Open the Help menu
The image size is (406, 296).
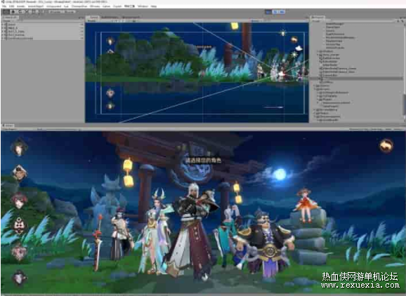pyautogui.click(x=154, y=6)
